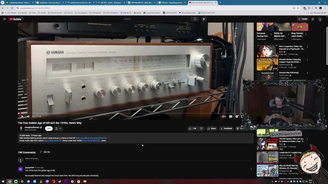328x184 pixels.
Task: Open a new browser tab with plus
Action: (220, 3)
